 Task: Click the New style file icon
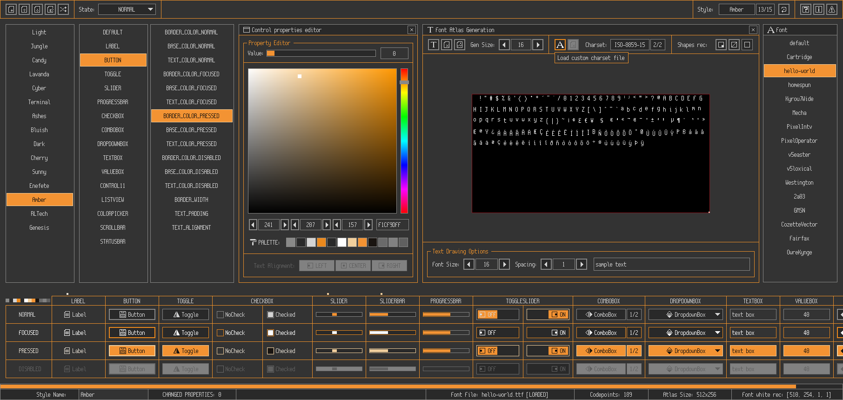11,9
